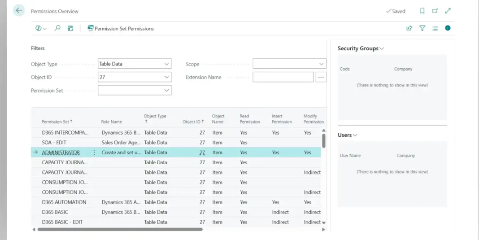Click scroll-right arrow of horizontal scrollbar

(x=323, y=229)
